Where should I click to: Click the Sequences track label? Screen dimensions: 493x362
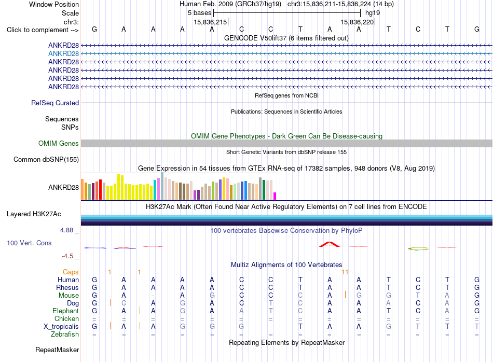point(62,119)
